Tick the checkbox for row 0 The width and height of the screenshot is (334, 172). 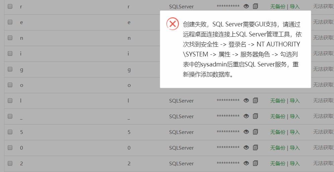click(10, 148)
